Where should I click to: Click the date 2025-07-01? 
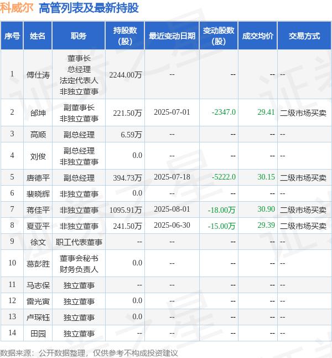[x=172, y=112]
